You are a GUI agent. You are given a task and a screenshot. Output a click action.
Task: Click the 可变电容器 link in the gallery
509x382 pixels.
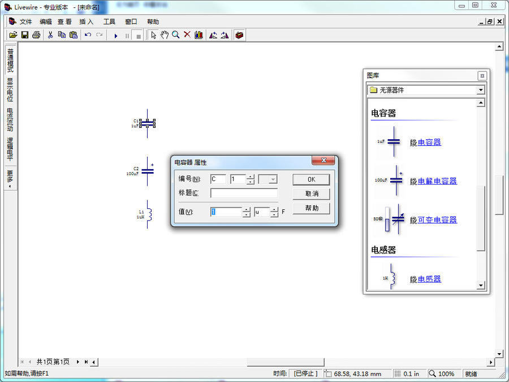pos(437,220)
